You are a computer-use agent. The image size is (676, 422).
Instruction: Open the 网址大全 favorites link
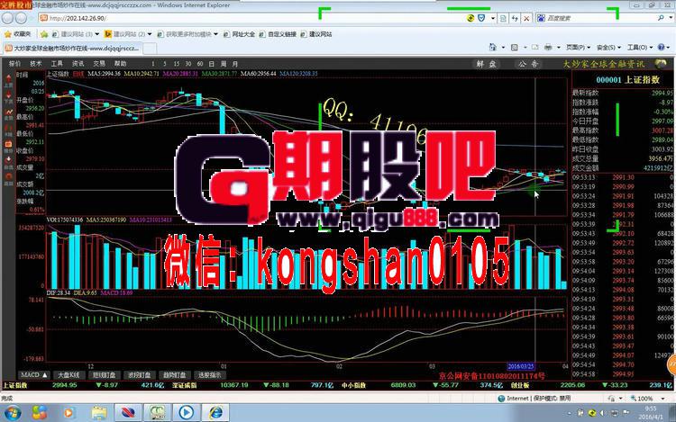click(239, 34)
